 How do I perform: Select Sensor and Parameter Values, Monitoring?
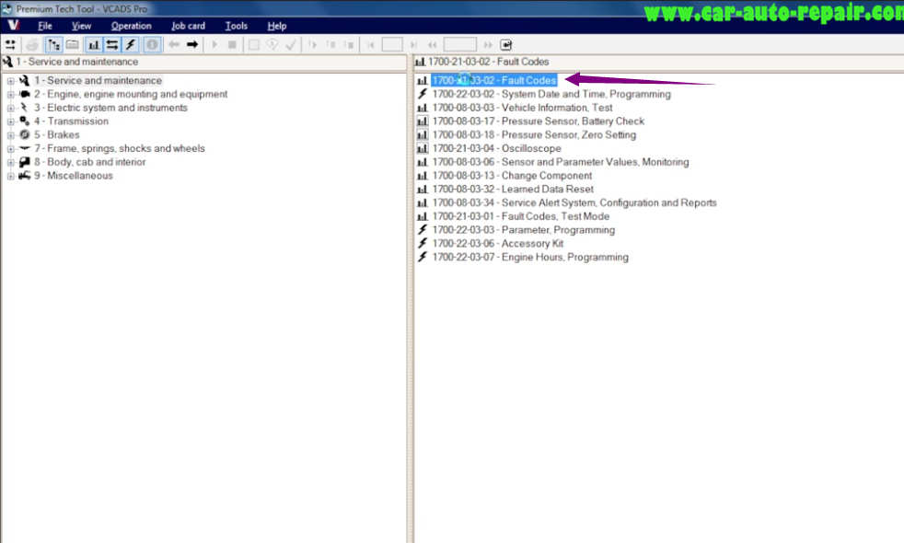click(561, 162)
